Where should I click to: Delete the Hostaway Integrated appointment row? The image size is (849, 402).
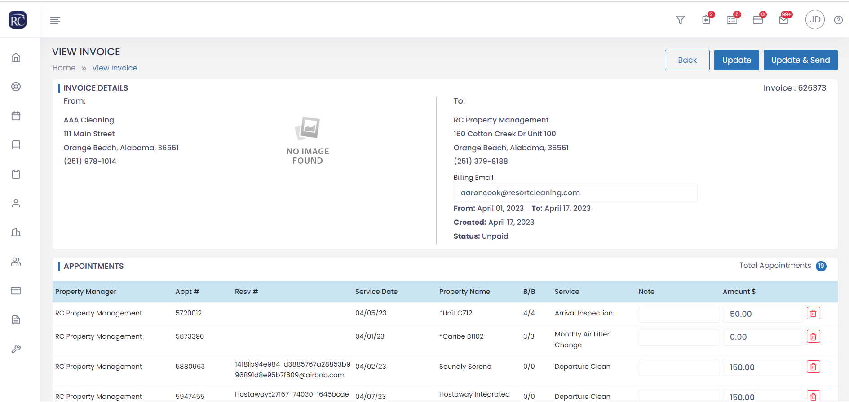[x=814, y=397]
